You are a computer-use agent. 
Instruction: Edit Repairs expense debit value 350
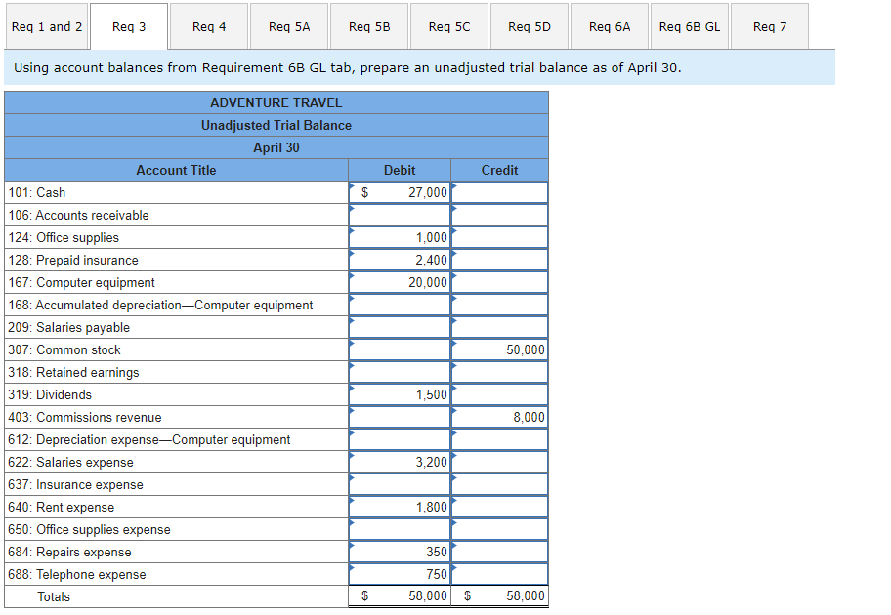point(400,552)
